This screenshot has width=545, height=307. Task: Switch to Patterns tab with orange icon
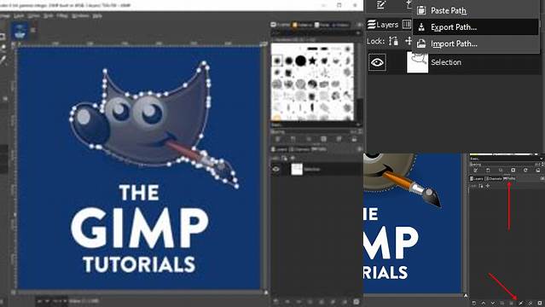coord(302,25)
